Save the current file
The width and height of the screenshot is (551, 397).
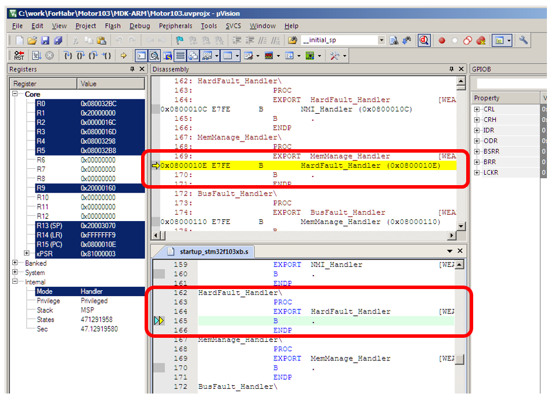point(45,41)
